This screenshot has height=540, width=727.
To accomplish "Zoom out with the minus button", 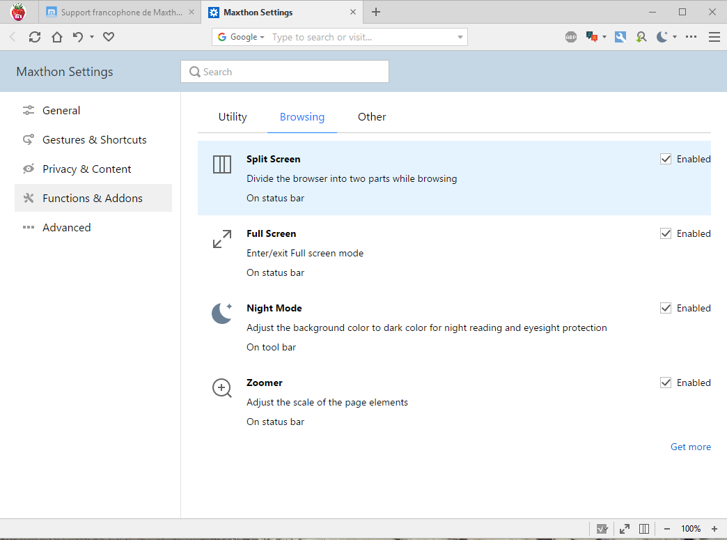I will coord(666,529).
